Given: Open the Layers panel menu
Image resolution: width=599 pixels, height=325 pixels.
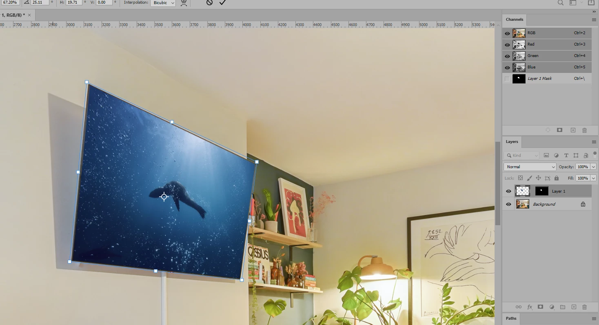Looking at the screenshot, I should click(x=594, y=142).
